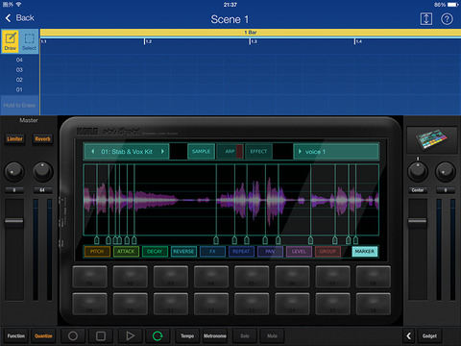
Task: Tap the yellow 1 Bar length strip
Action: coord(251,33)
